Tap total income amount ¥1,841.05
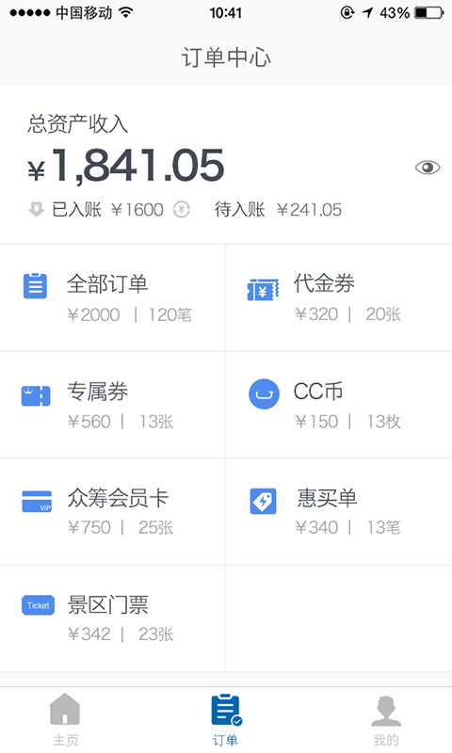Viewport: 452px width, 753px height. 126,166
